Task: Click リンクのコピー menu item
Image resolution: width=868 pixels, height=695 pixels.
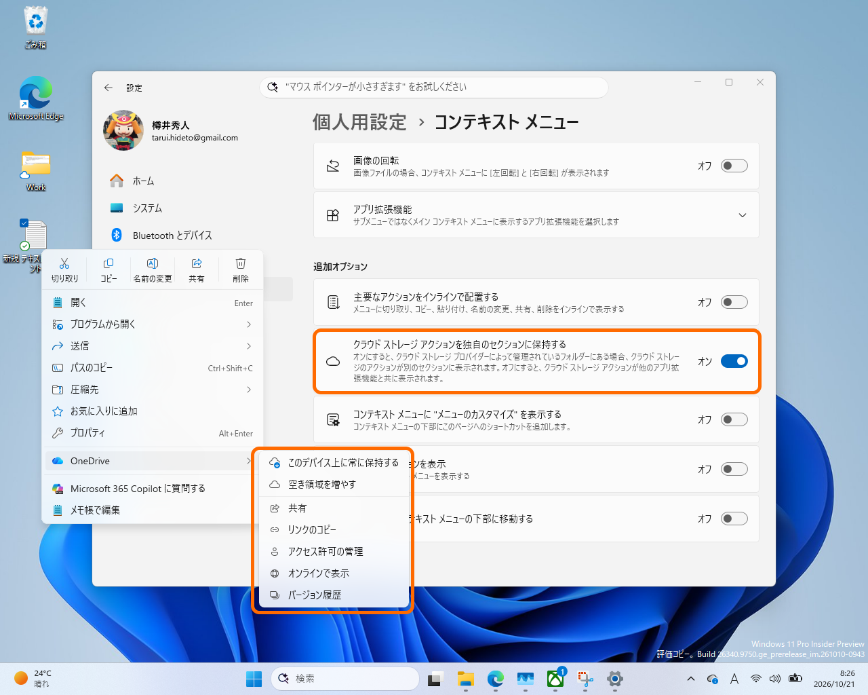Action: [x=334, y=529]
